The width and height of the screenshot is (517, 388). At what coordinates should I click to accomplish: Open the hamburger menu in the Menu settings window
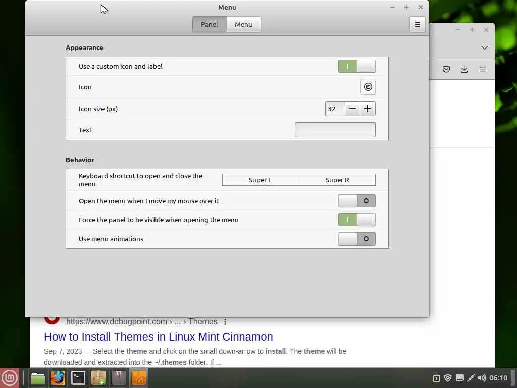coord(418,24)
